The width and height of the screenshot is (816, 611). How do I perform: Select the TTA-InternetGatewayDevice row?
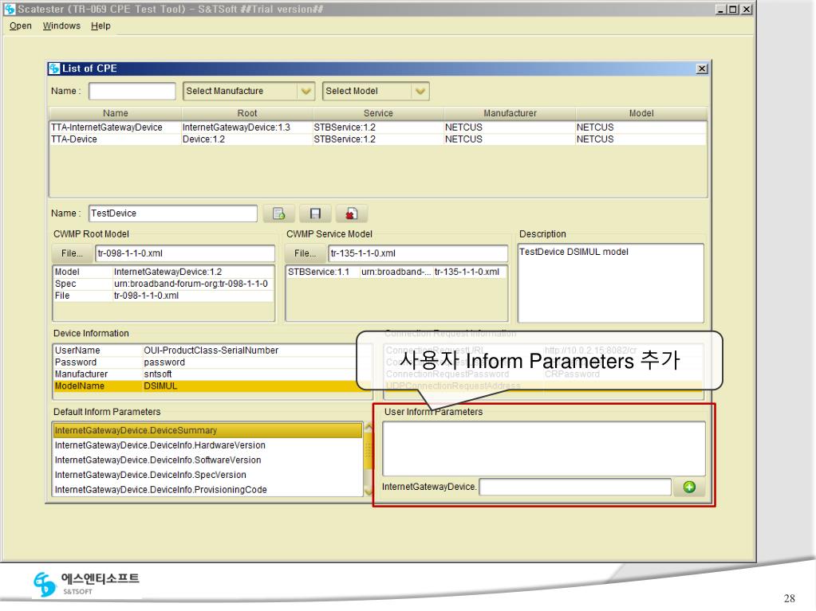[x=378, y=127]
